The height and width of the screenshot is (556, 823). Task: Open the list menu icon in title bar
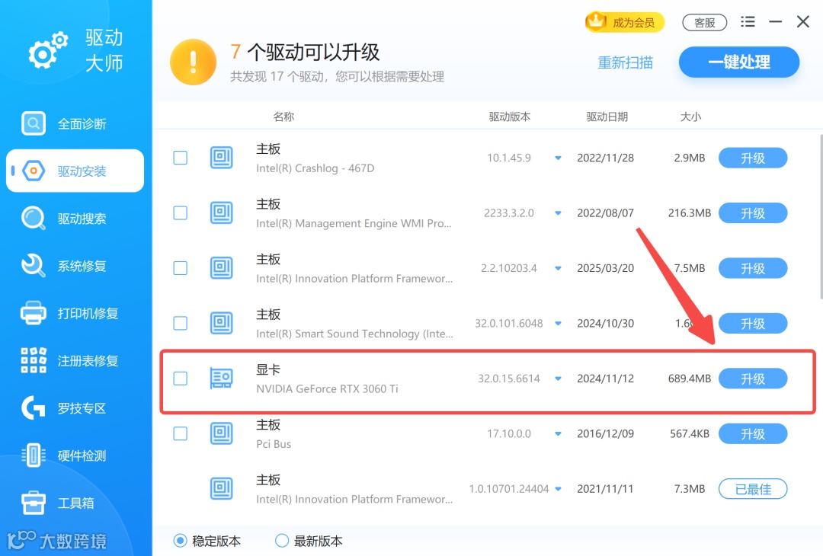pos(748,21)
